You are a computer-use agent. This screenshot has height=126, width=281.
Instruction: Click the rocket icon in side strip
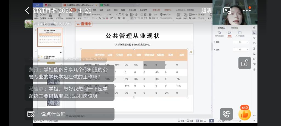pyautogui.click(x=254, y=28)
